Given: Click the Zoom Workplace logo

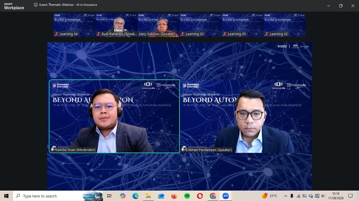Looking at the screenshot, I should (14, 6).
